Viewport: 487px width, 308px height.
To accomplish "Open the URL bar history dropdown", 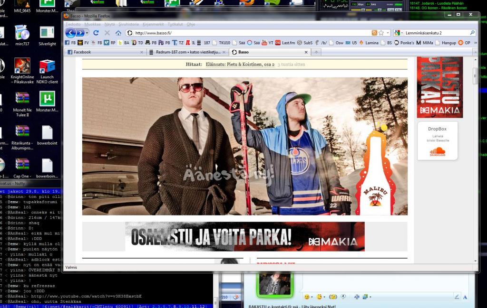I will click(388, 33).
